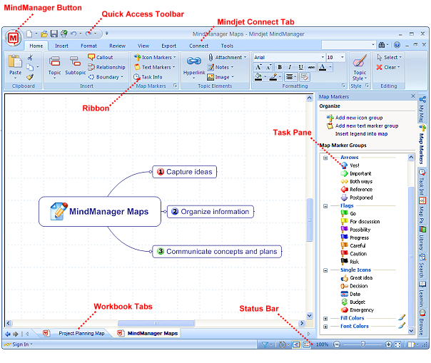431x363 pixels.
Task: Open the Notes dropdown
Action: [220, 67]
